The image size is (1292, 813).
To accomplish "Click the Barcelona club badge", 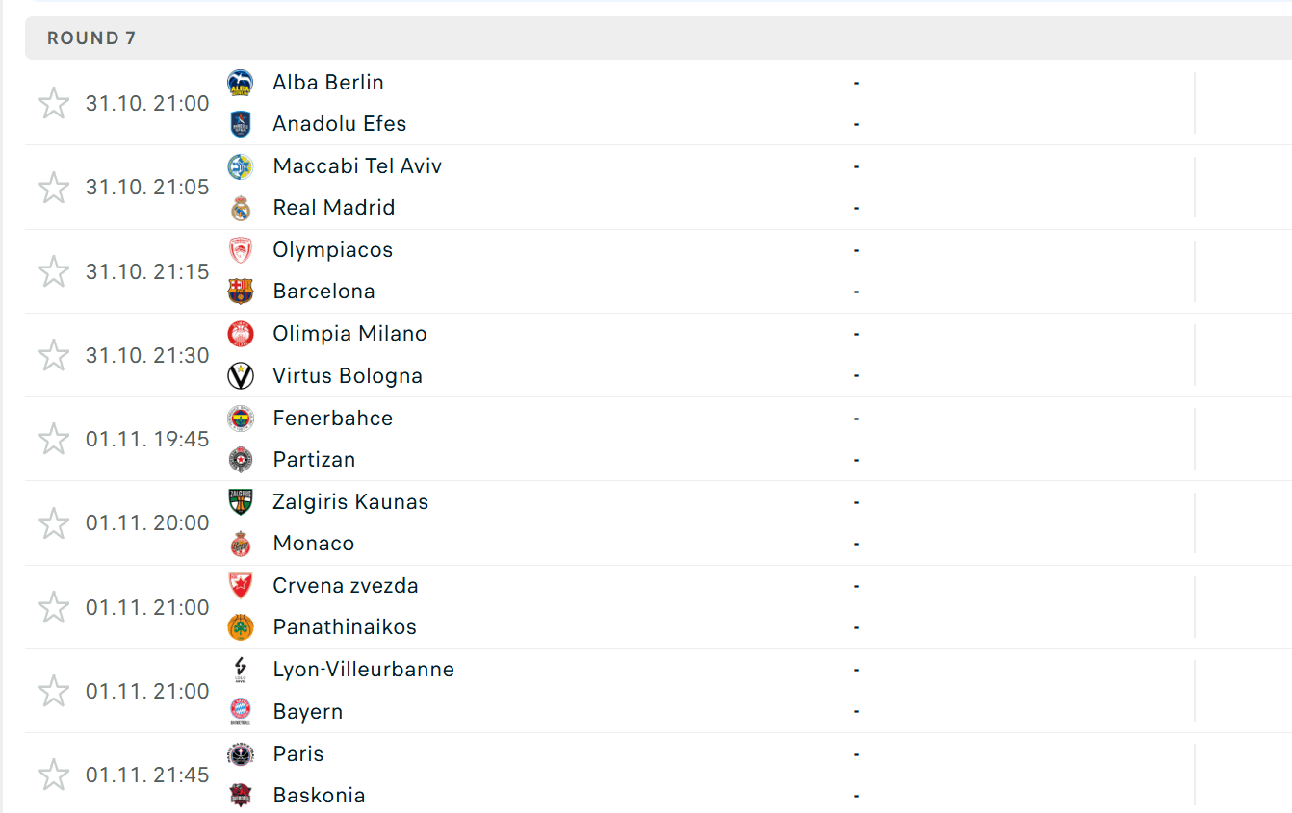I will point(240,292).
